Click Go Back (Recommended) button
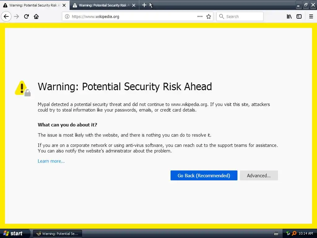Screen dimensions: 317x238 204,175
